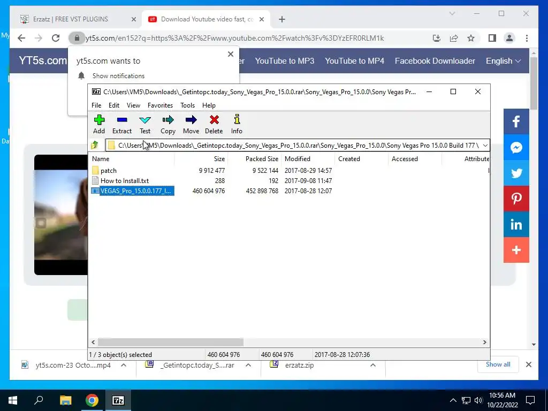Switch to Chrome on the taskbar
This screenshot has width=548, height=411.
tap(92, 400)
